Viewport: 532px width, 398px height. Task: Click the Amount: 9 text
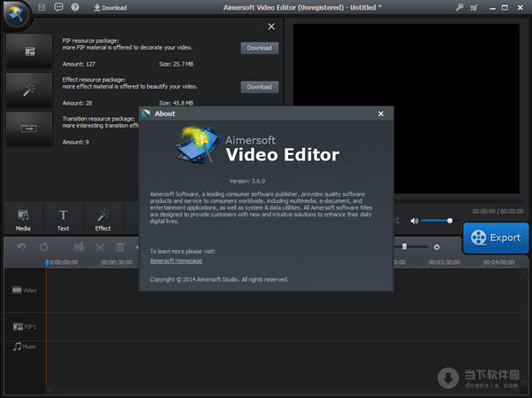click(75, 142)
